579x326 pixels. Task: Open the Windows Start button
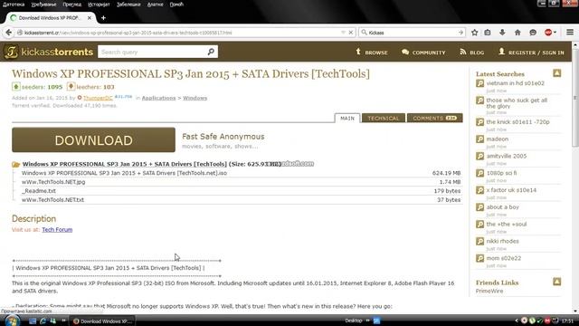(x=13, y=321)
